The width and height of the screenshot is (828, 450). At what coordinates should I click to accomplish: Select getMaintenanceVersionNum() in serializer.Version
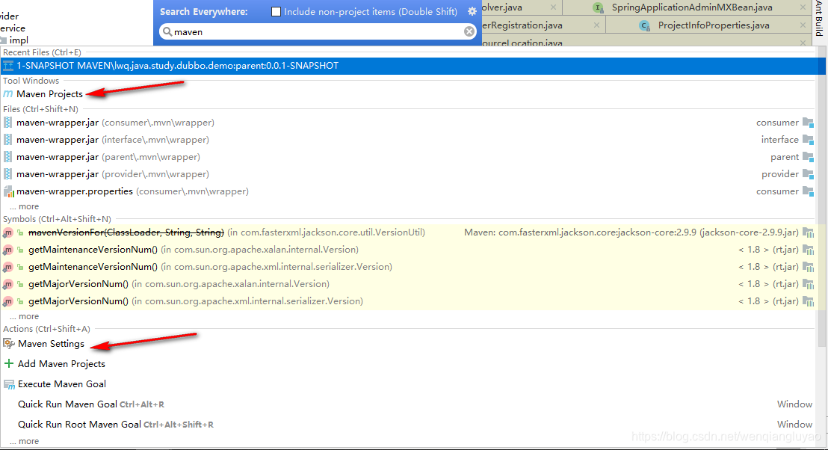click(x=408, y=267)
